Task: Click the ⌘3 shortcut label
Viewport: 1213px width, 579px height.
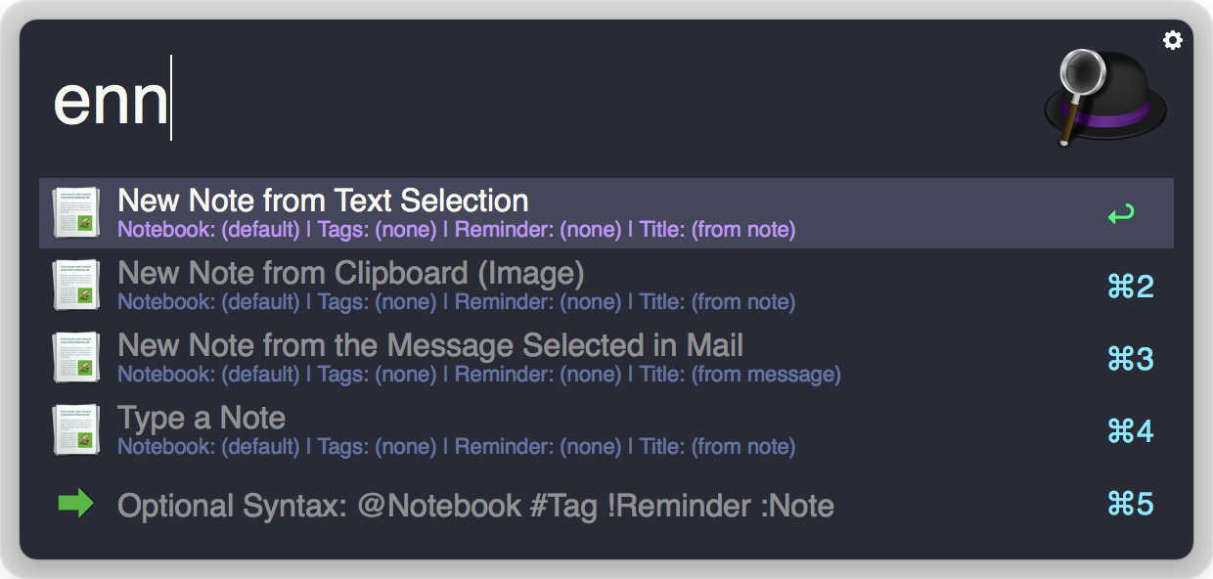Action: pos(1133,359)
